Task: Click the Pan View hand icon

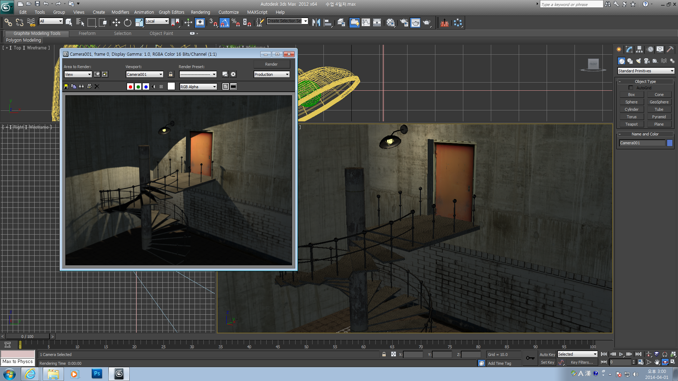Action: 657,362
